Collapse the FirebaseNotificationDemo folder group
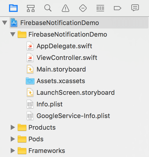149x157 pixels. click(13, 34)
